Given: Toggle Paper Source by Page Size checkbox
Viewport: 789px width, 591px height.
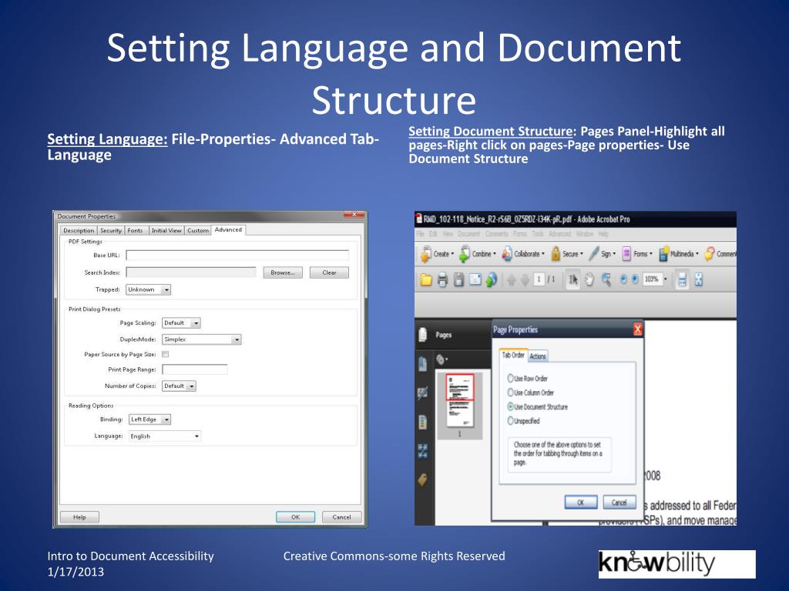Looking at the screenshot, I should point(166,354).
